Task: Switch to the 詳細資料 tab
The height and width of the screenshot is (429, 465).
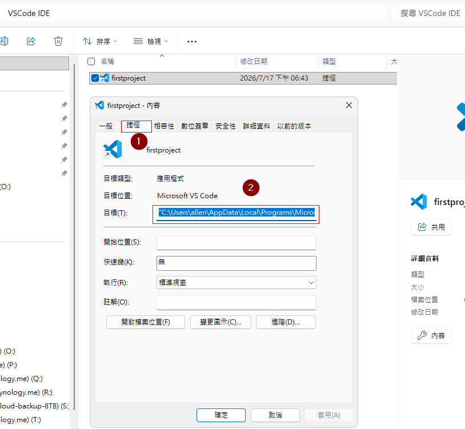Action: click(256, 126)
